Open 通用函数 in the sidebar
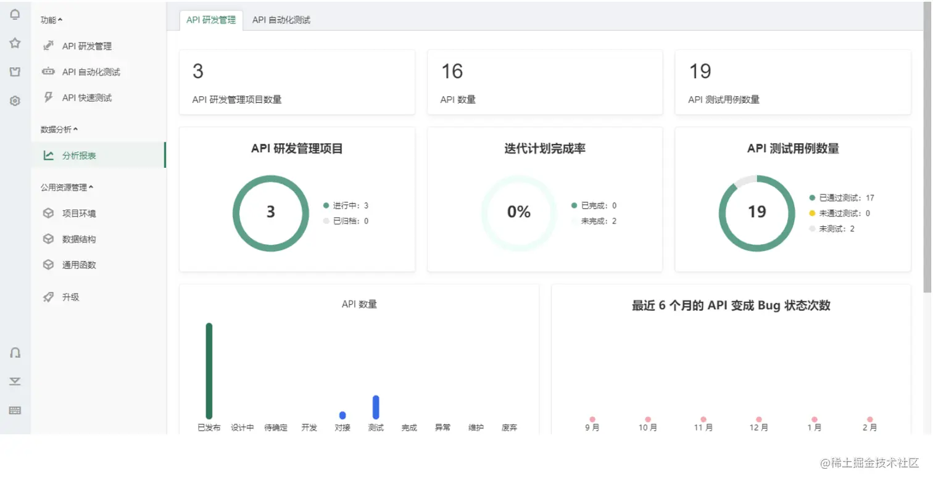Screen dimensions: 933x483 [x=99, y=265]
